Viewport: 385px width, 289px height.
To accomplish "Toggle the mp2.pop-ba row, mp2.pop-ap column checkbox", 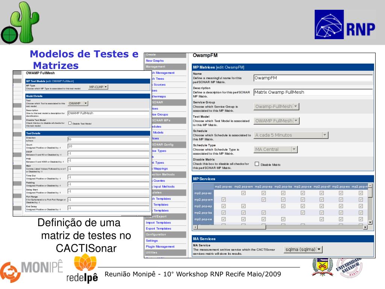I will click(264, 213).
